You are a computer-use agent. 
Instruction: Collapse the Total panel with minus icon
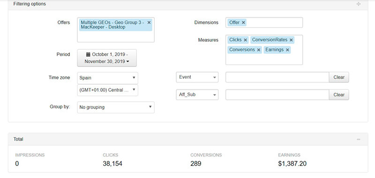coord(358,139)
